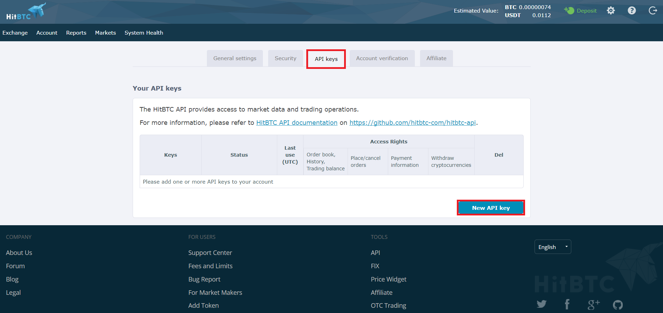Open the Blog footer link

pyautogui.click(x=12, y=279)
